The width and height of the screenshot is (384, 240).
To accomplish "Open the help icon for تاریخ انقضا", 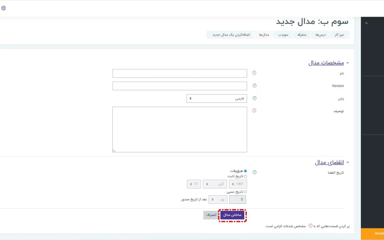I will [254, 172].
